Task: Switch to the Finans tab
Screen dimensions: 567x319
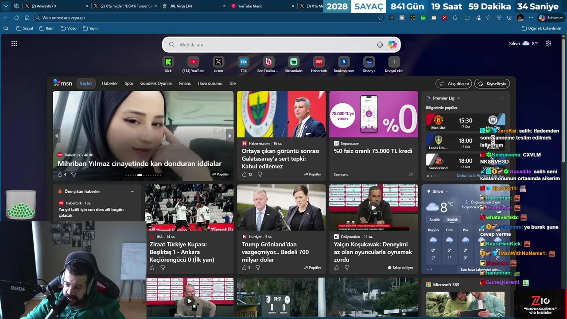Action: click(x=185, y=83)
